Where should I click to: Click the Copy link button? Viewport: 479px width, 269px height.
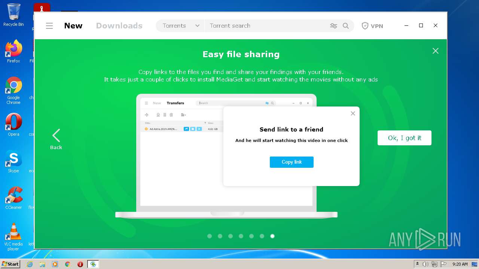click(x=292, y=162)
